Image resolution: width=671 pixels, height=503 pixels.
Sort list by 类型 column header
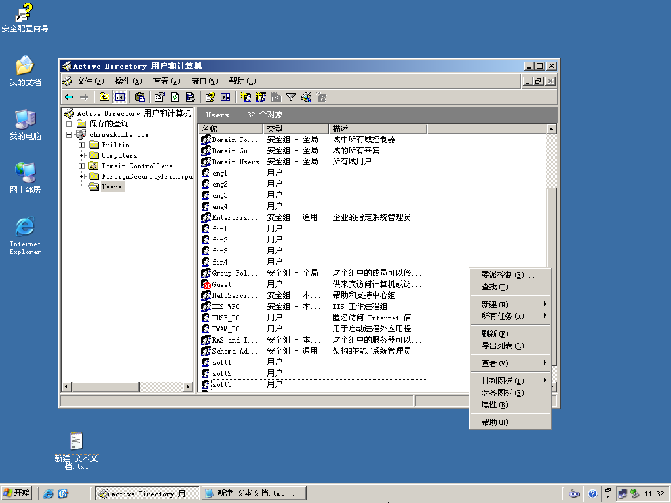296,129
